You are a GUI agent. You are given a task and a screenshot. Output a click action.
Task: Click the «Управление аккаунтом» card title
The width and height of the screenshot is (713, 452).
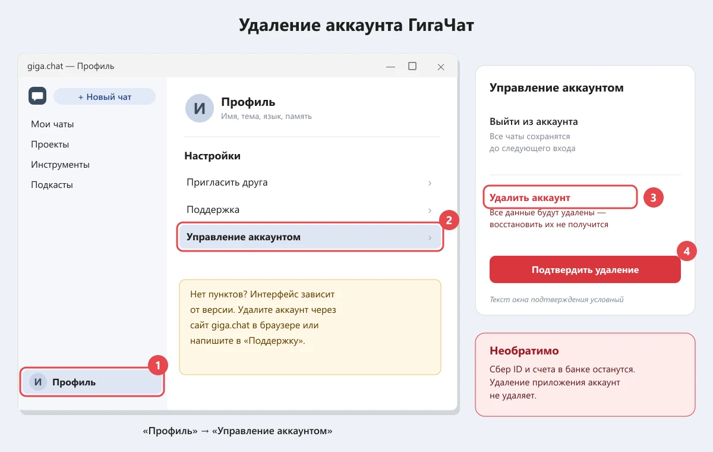557,88
